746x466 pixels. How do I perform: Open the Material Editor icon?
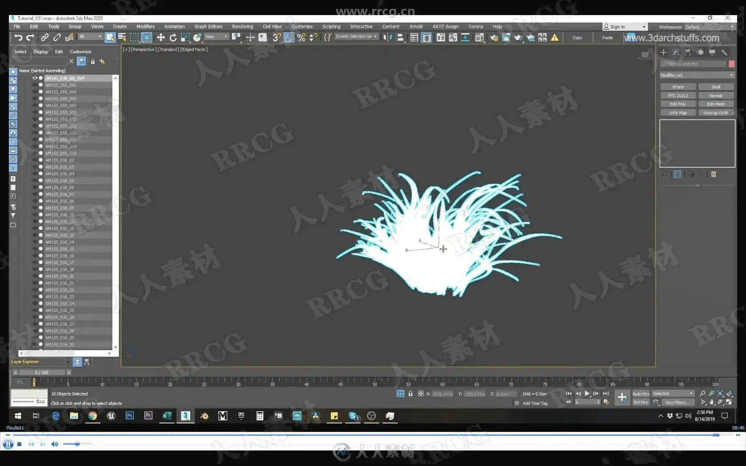pyautogui.click(x=480, y=38)
